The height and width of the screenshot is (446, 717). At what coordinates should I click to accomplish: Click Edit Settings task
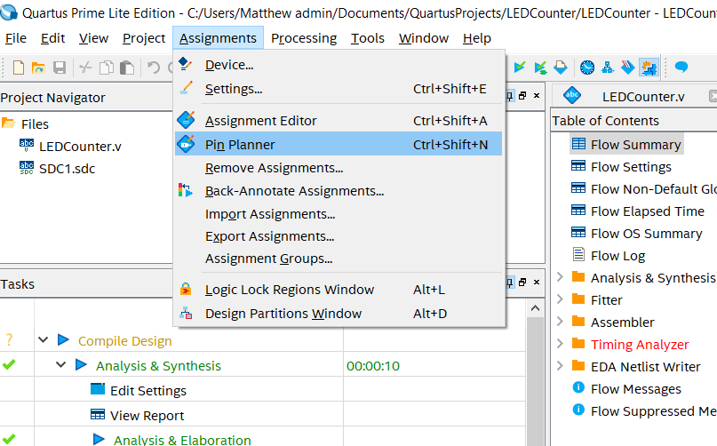(x=148, y=391)
